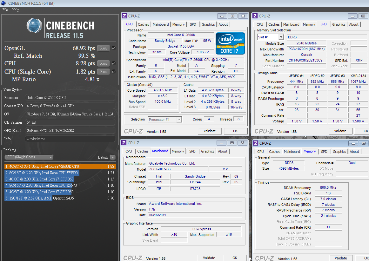
Task: Click the Intel Core i7 inside logo
Action: (231, 43)
